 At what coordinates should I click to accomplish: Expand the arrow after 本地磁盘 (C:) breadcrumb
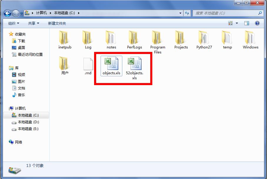79,13
